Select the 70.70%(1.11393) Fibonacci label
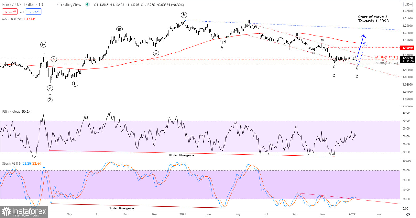This screenshot has width=416, height=218. (x=386, y=63)
